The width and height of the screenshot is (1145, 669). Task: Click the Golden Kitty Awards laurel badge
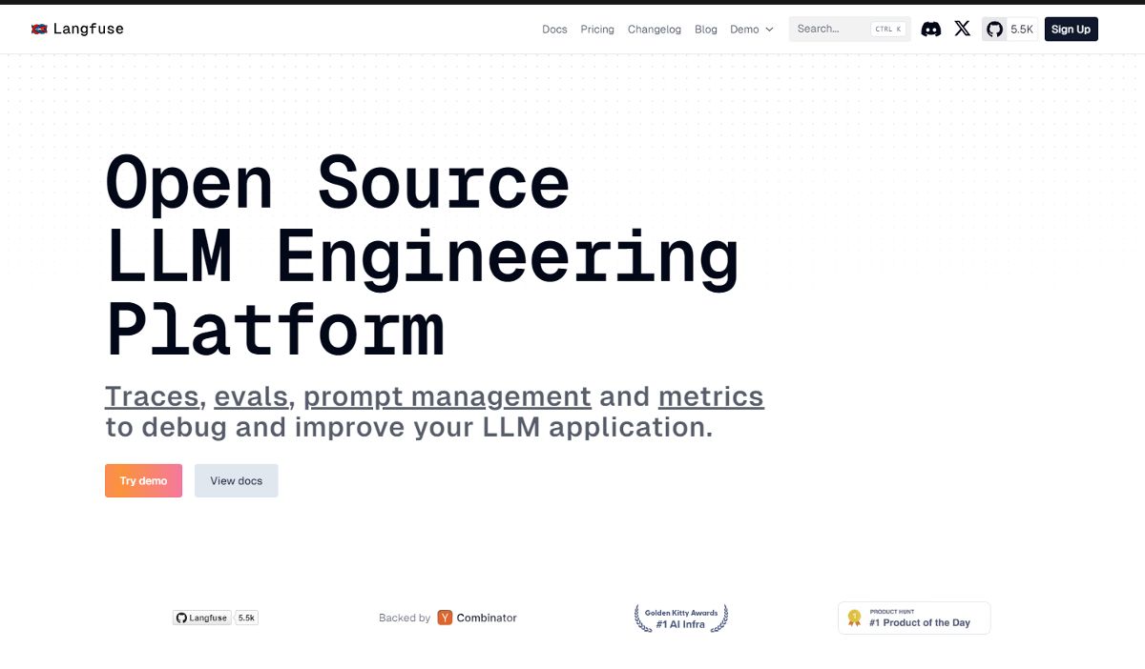click(x=680, y=618)
